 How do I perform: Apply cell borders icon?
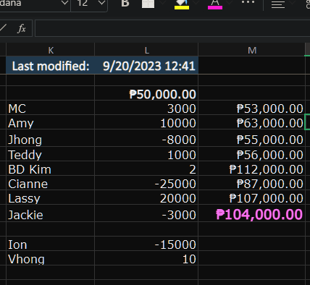coord(148,4)
